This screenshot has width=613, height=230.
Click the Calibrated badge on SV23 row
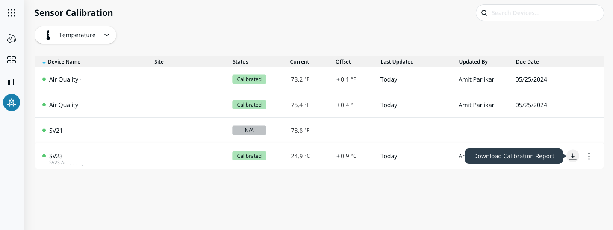249,156
